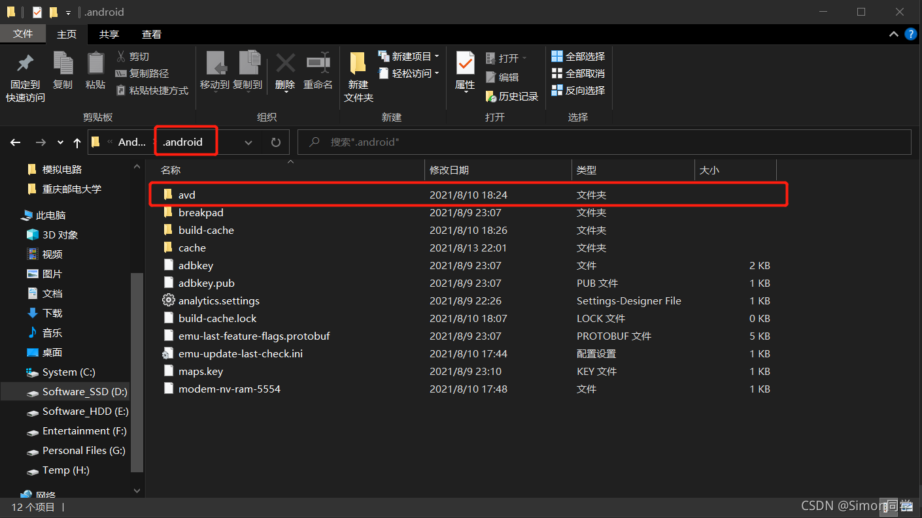Open the Copy to (复制到) menu
This screenshot has height=518, width=922.
tap(247, 72)
